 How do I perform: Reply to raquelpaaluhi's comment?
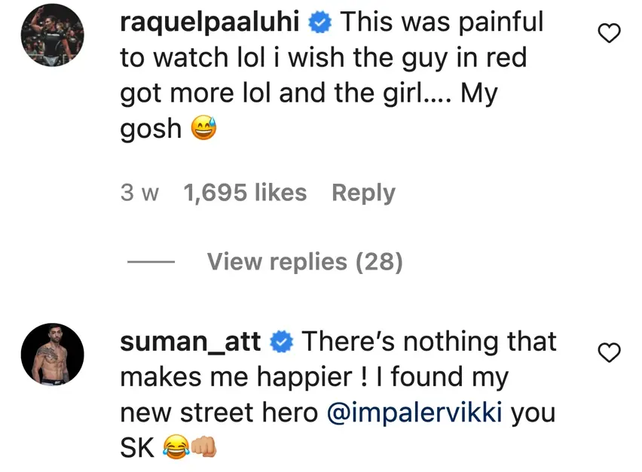click(x=363, y=193)
